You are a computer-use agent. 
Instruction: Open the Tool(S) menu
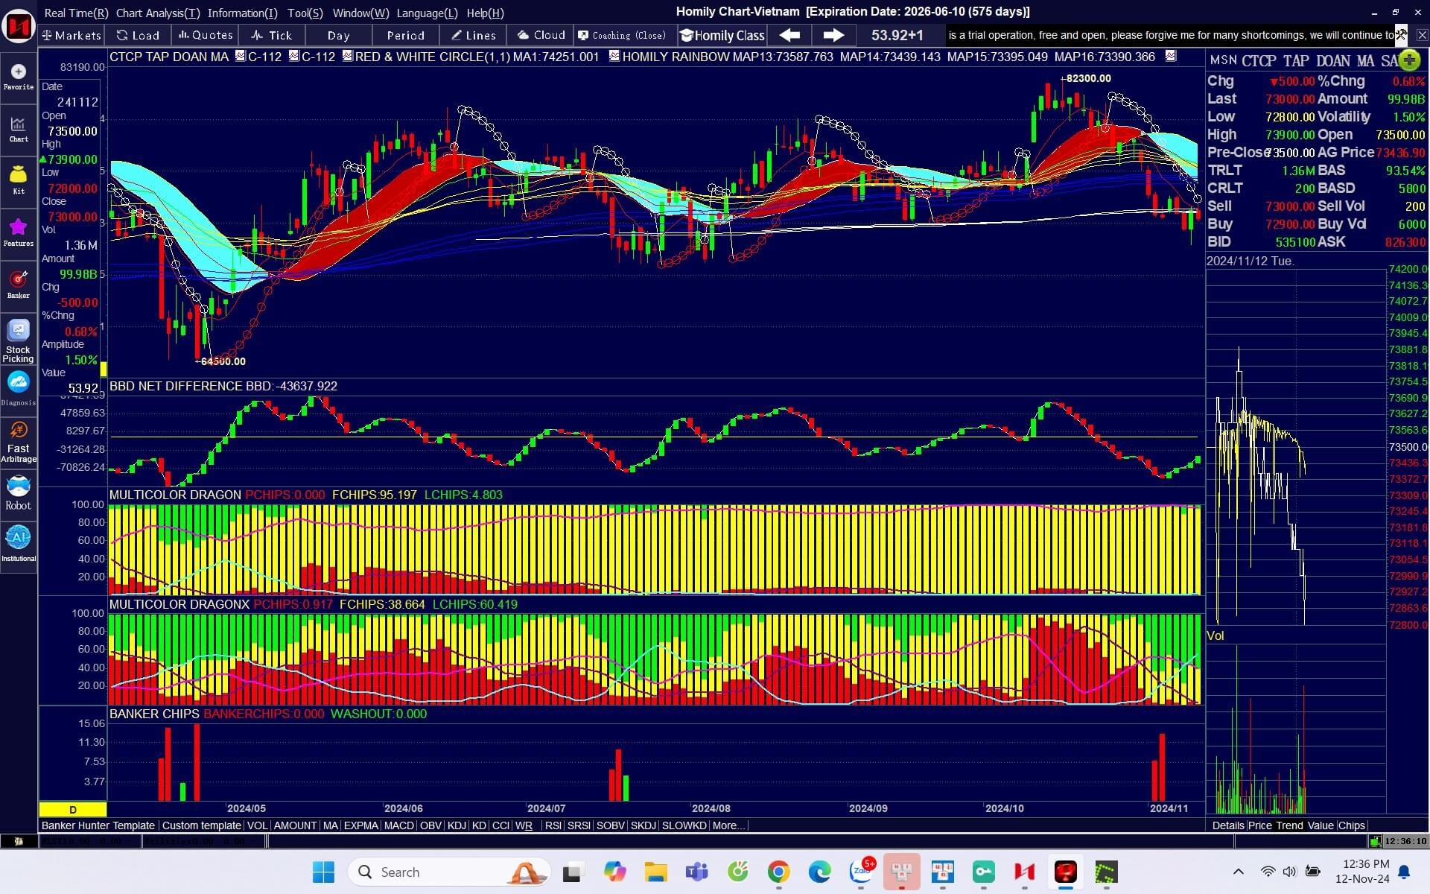point(305,13)
